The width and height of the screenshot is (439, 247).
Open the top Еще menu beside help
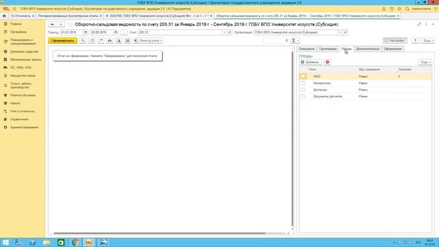(x=427, y=40)
